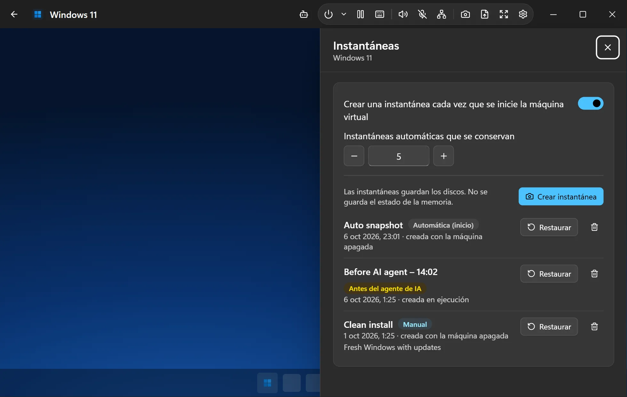The image size is (627, 397).
Task: Delete Before AI agent snapshot
Action: pos(594,274)
